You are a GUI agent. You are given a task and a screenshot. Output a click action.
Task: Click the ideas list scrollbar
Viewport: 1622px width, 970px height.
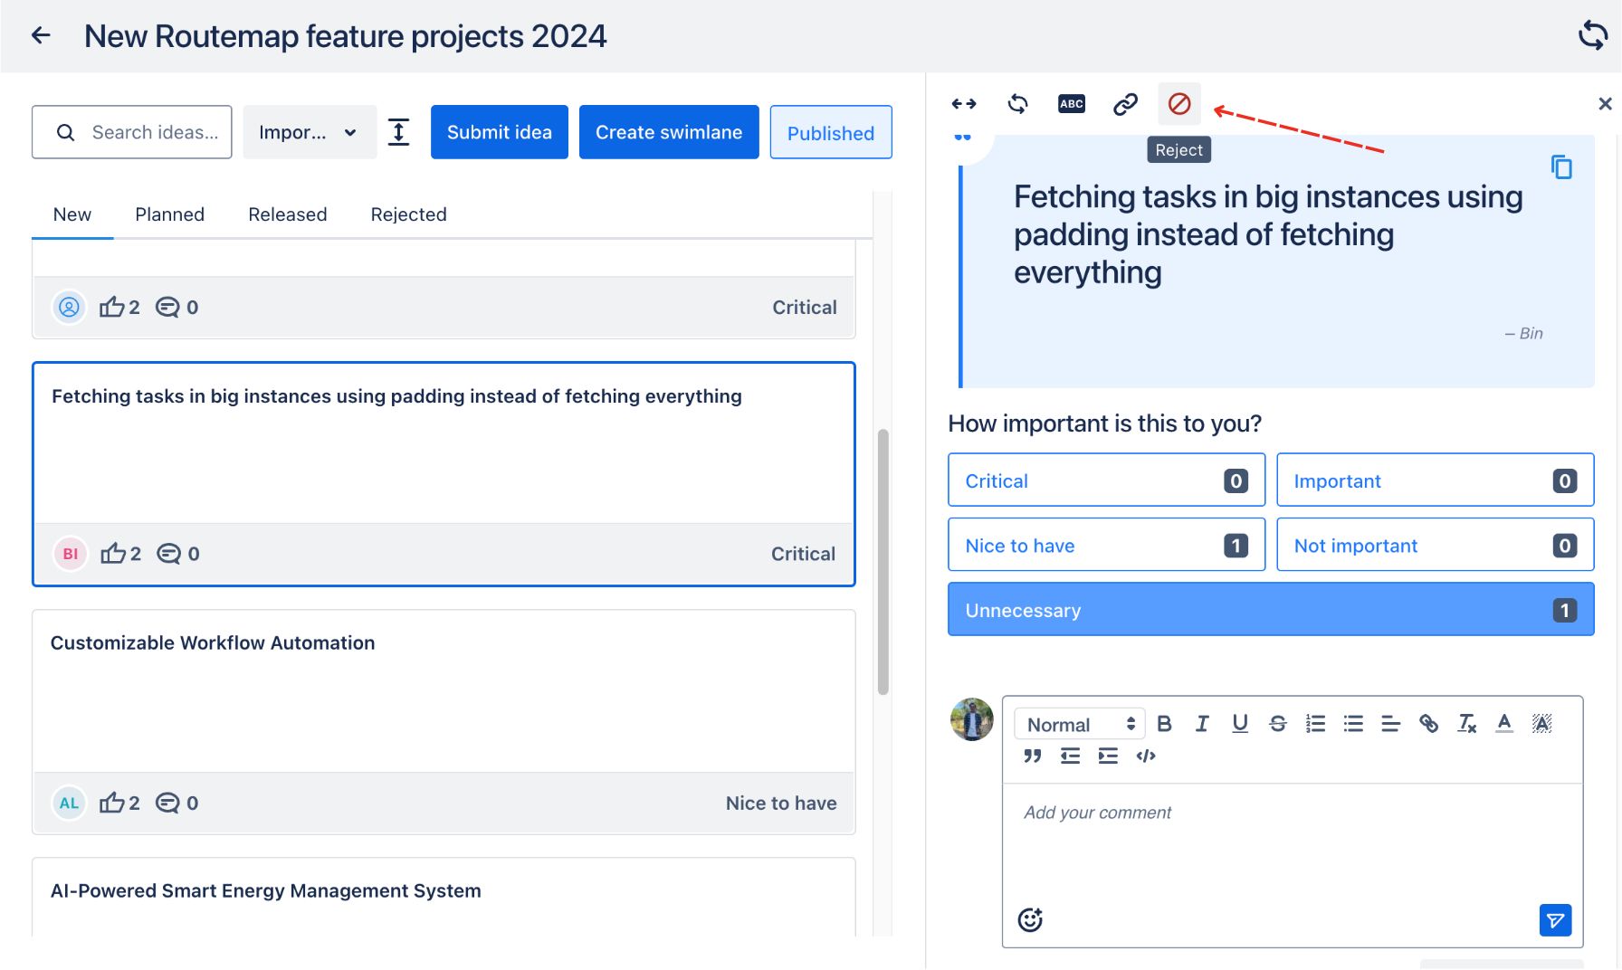pos(883,561)
